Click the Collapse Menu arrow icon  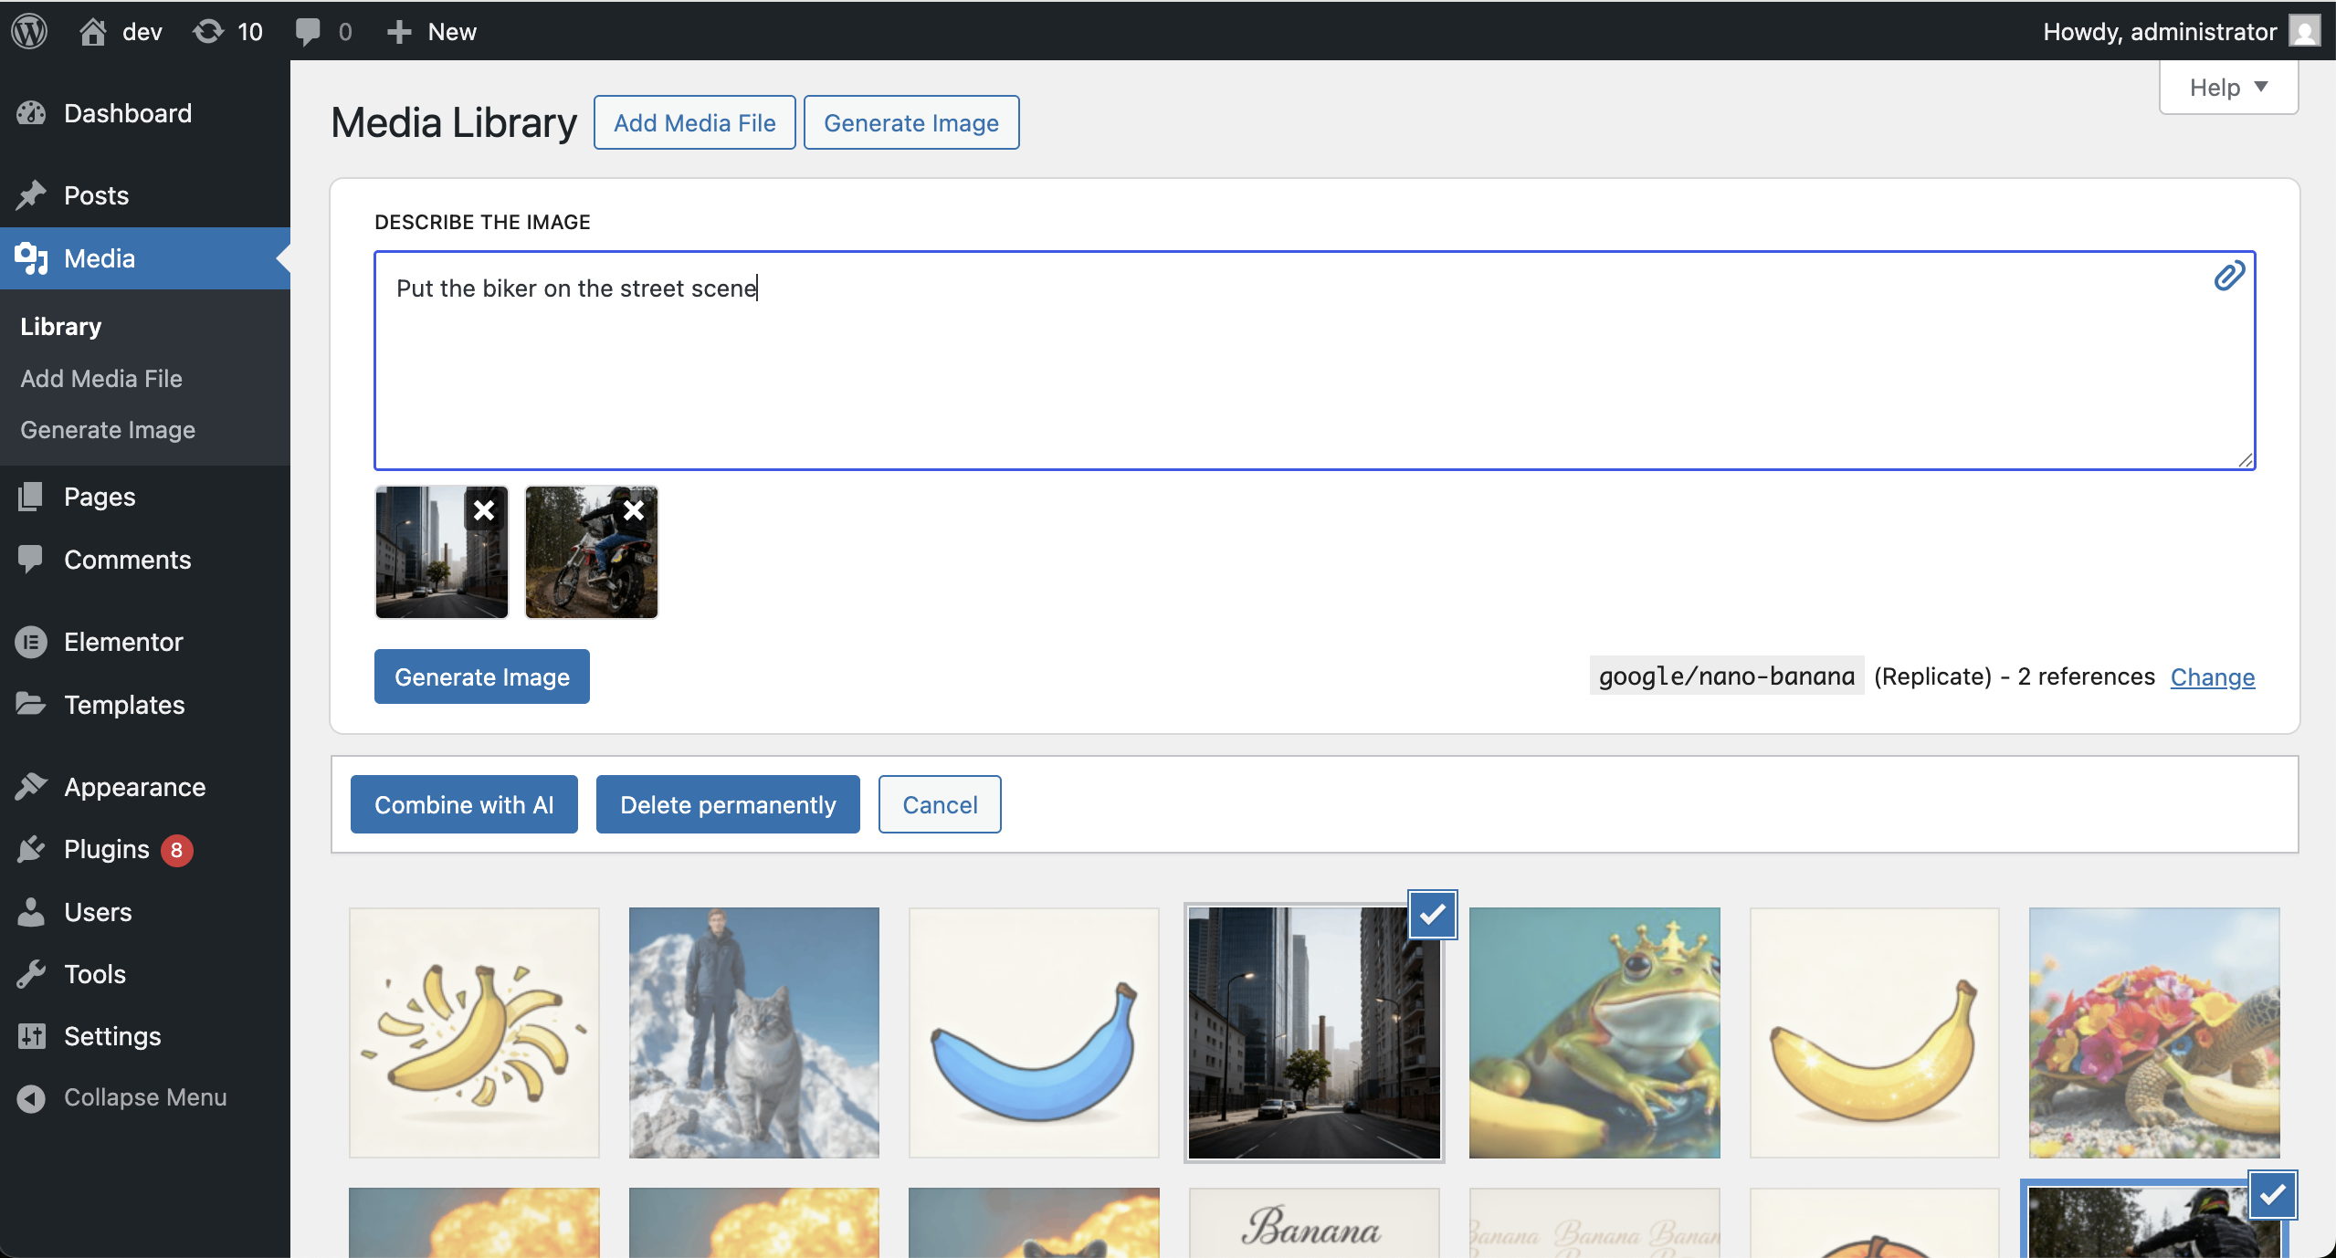point(31,1097)
